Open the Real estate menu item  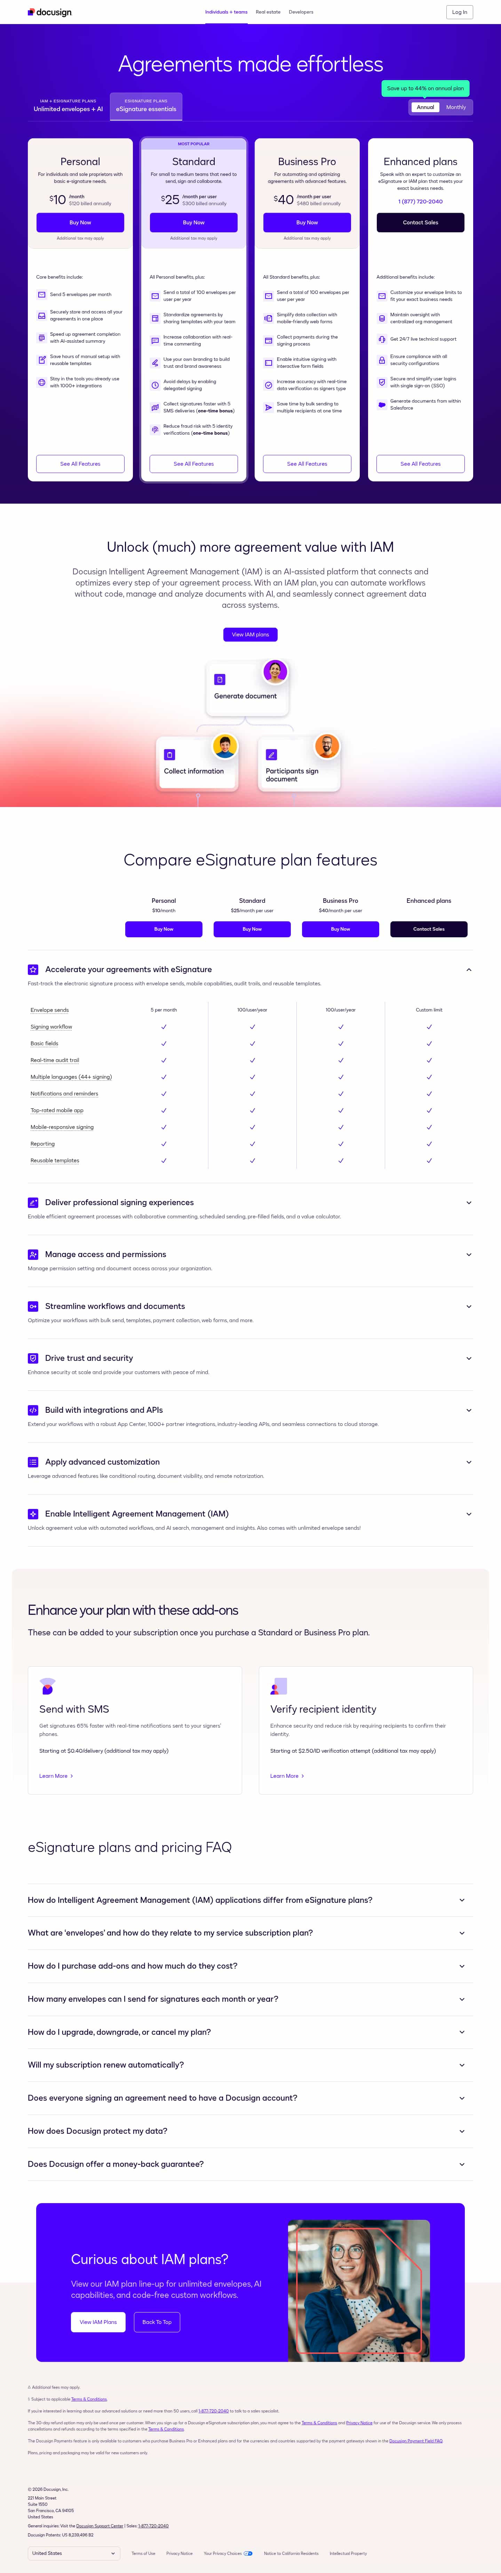pos(268,12)
